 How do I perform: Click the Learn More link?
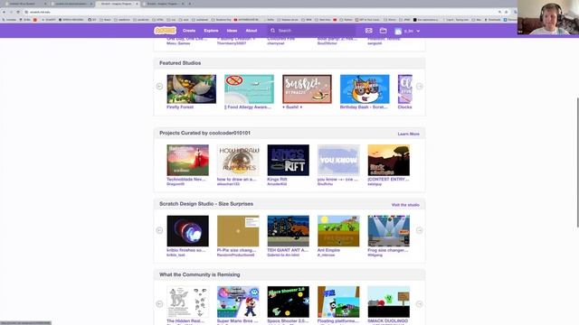coord(408,135)
